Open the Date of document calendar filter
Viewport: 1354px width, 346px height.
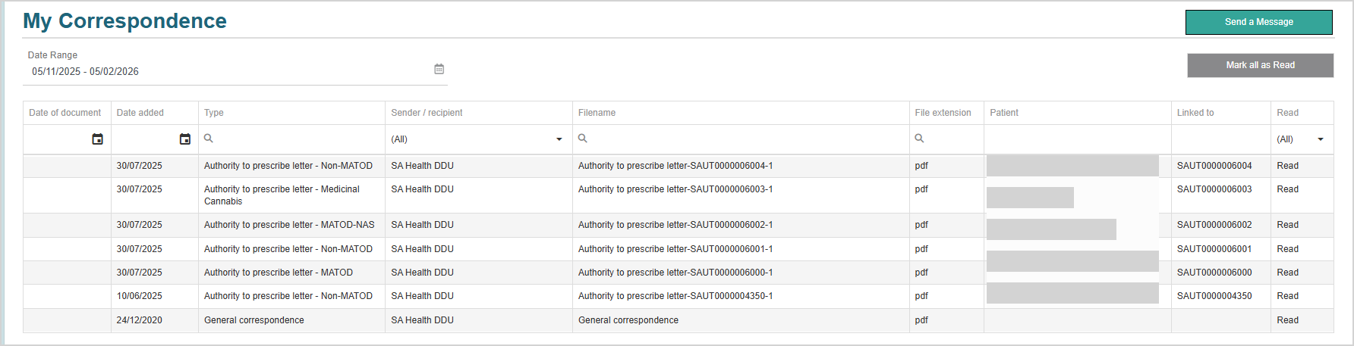(x=97, y=139)
